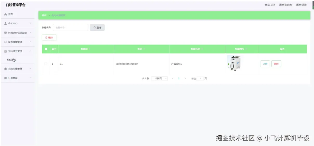Screen dimensions: 314x146
Task: Click the icon beside 订单管理
Action: tap(5, 78)
